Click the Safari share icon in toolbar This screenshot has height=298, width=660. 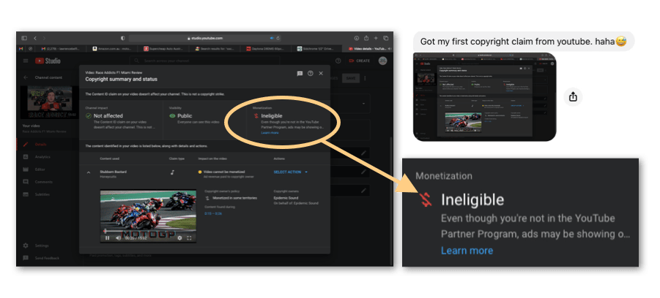366,38
